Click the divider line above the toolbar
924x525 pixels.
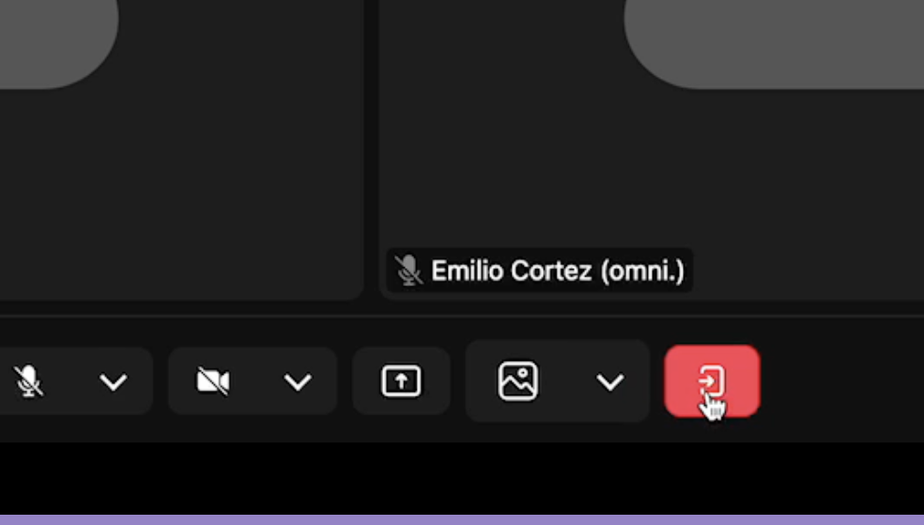pyautogui.click(x=462, y=317)
